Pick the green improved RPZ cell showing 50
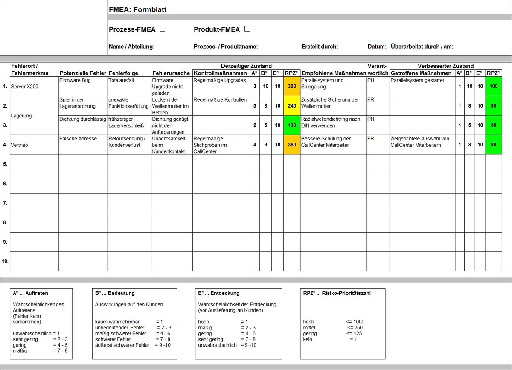512x370 pixels. coord(493,125)
